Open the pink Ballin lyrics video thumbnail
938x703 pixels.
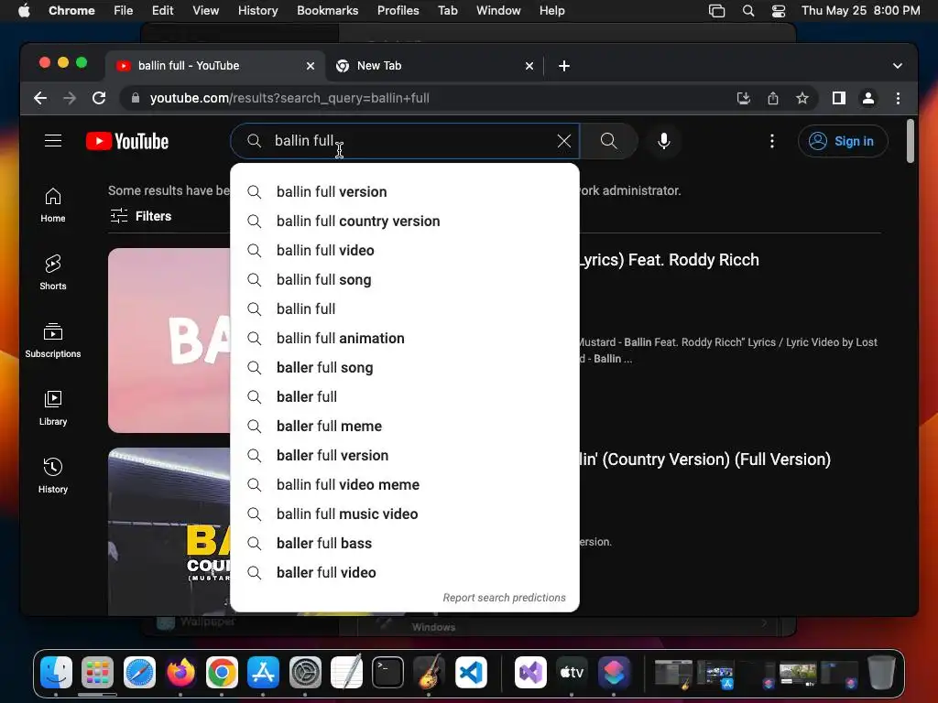click(169, 341)
